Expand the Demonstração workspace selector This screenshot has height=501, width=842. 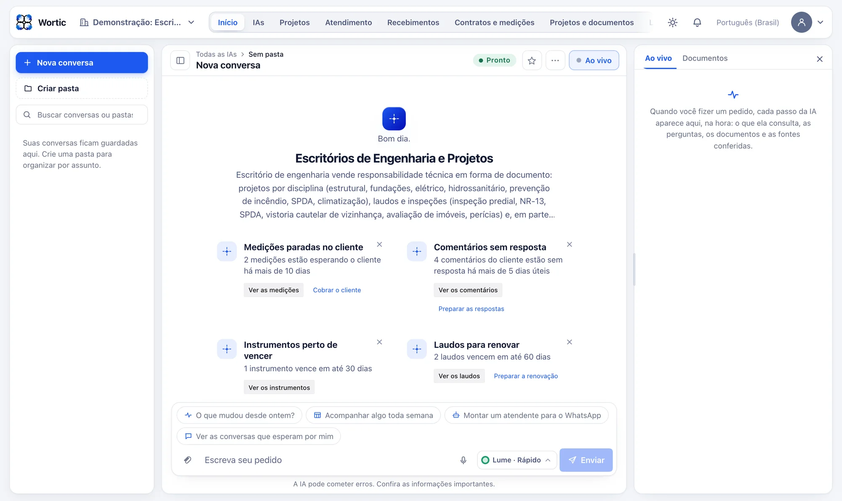pyautogui.click(x=137, y=22)
